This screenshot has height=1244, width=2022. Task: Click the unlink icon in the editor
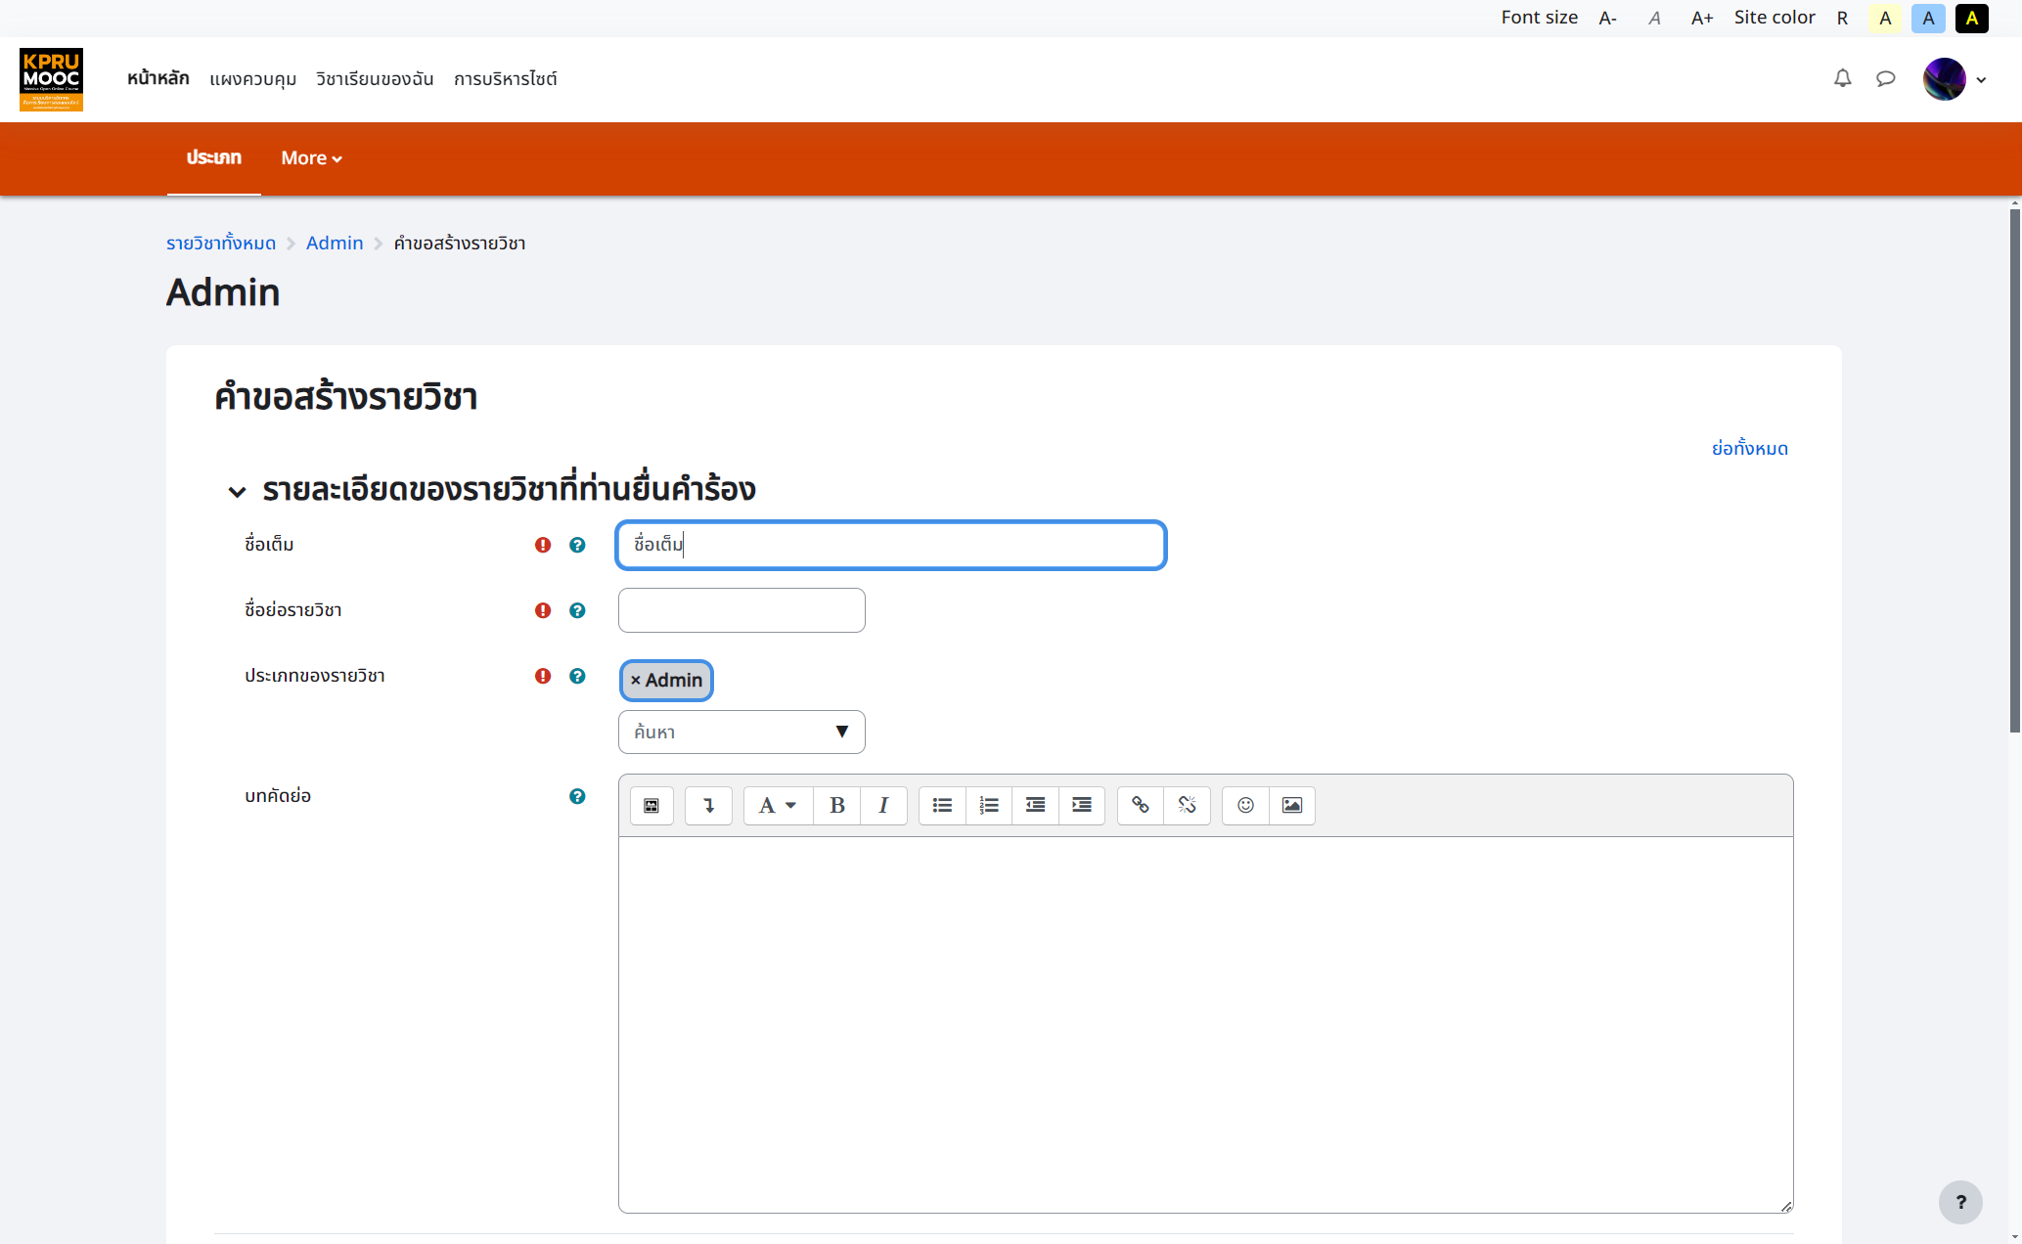click(x=1187, y=805)
